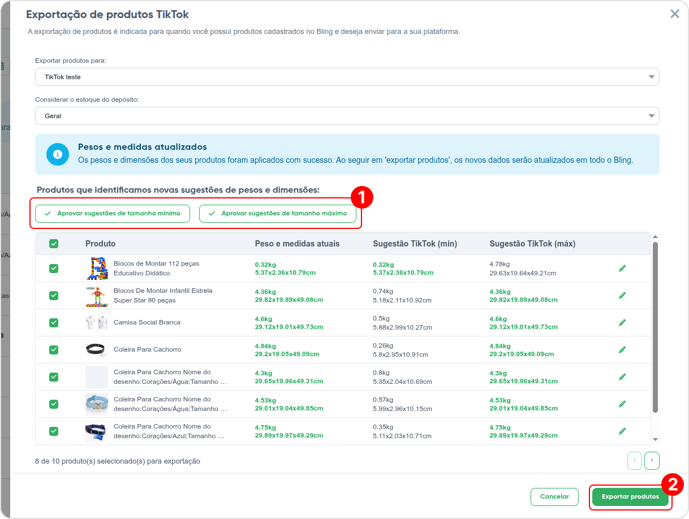689x519 pixels.
Task: Click the blue info icon in notice banner
Action: tap(57, 154)
